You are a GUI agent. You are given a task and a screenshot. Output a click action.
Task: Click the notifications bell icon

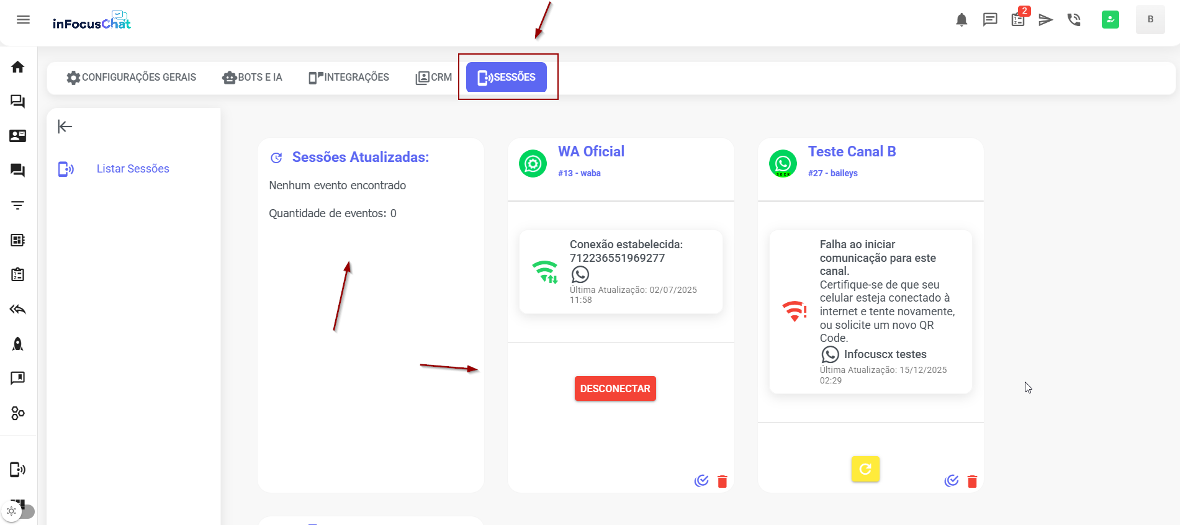[x=962, y=20]
